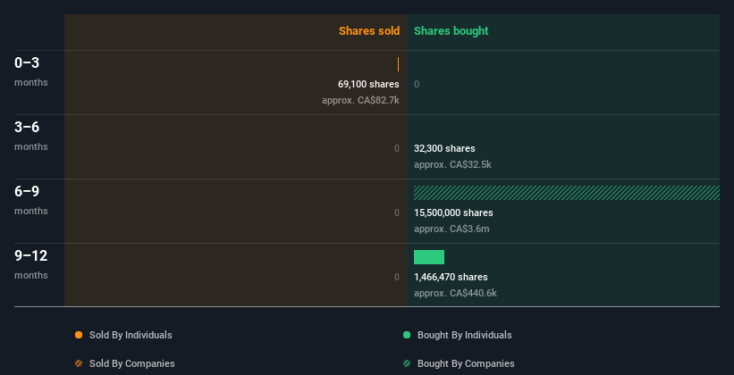Select the Bought By Individuals legend label
Image resolution: width=734 pixels, height=375 pixels.
[x=464, y=335]
